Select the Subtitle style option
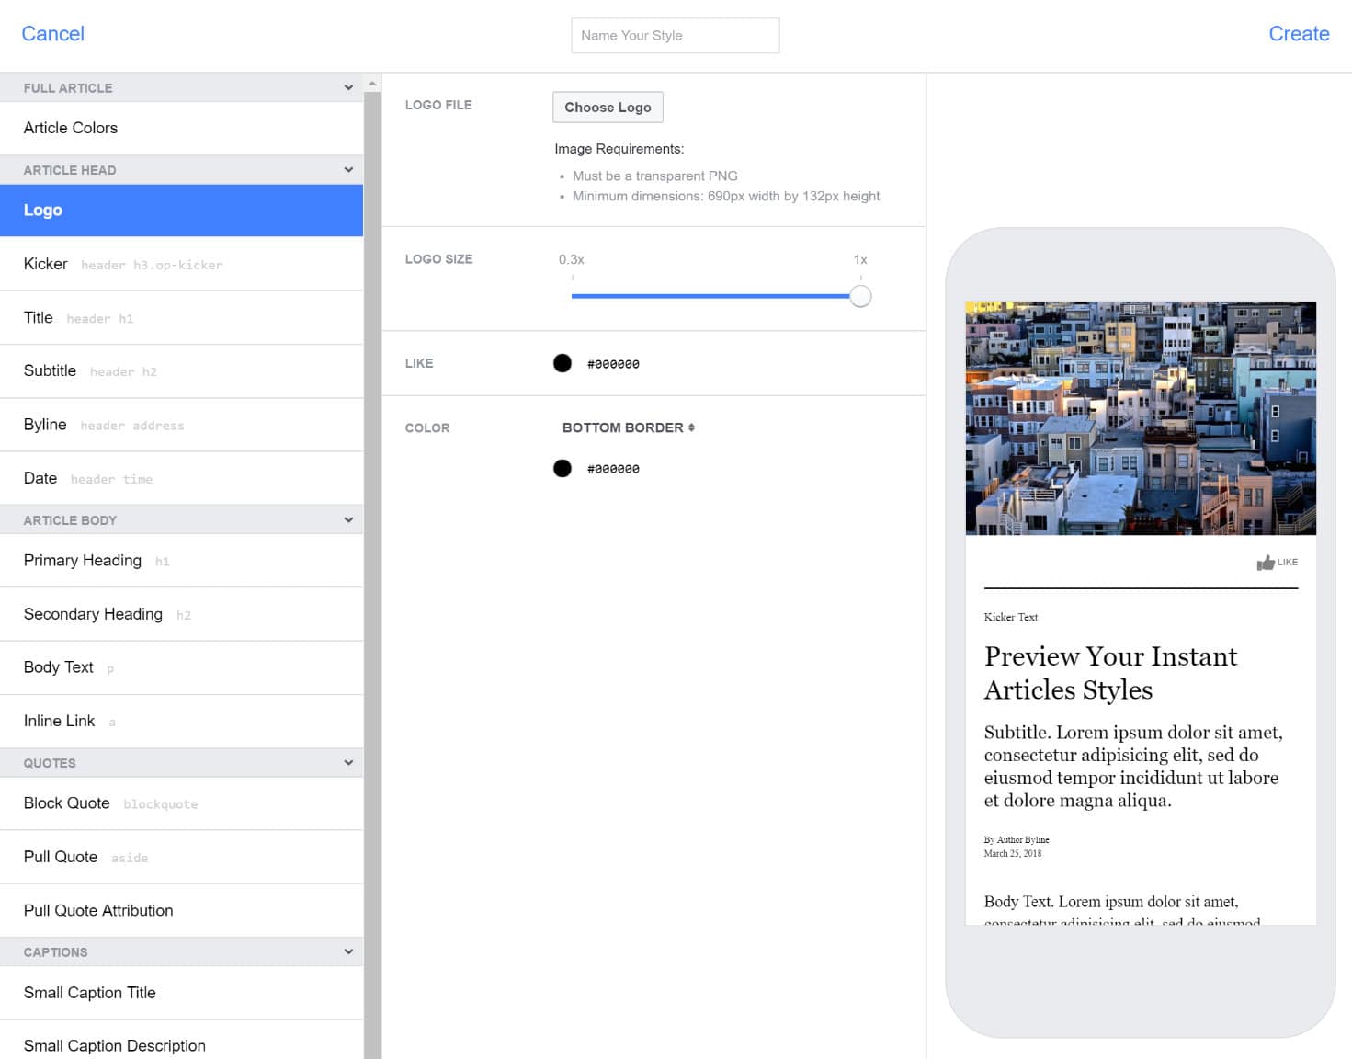Viewport: 1352px width, 1059px height. tap(51, 370)
